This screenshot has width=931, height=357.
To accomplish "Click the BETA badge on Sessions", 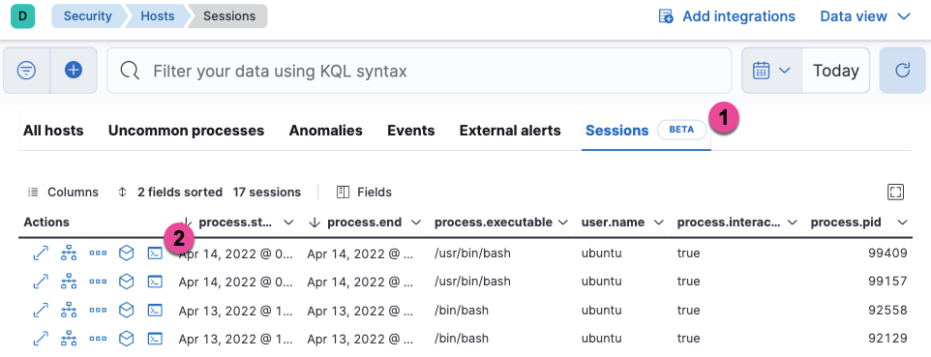I will [681, 130].
